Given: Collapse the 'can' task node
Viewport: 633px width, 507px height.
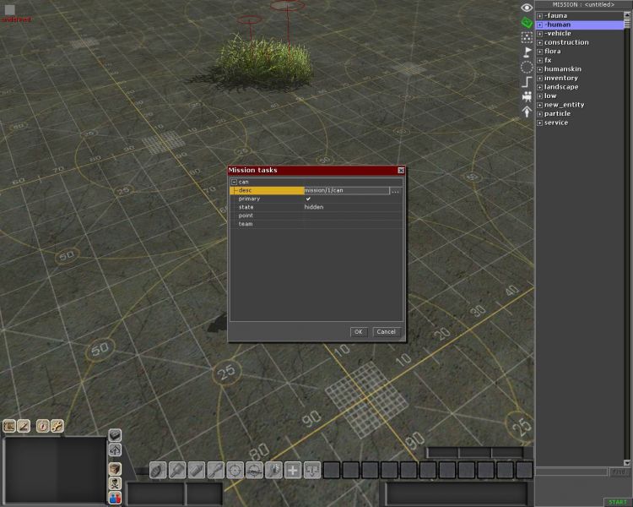Looking at the screenshot, I should [234, 182].
